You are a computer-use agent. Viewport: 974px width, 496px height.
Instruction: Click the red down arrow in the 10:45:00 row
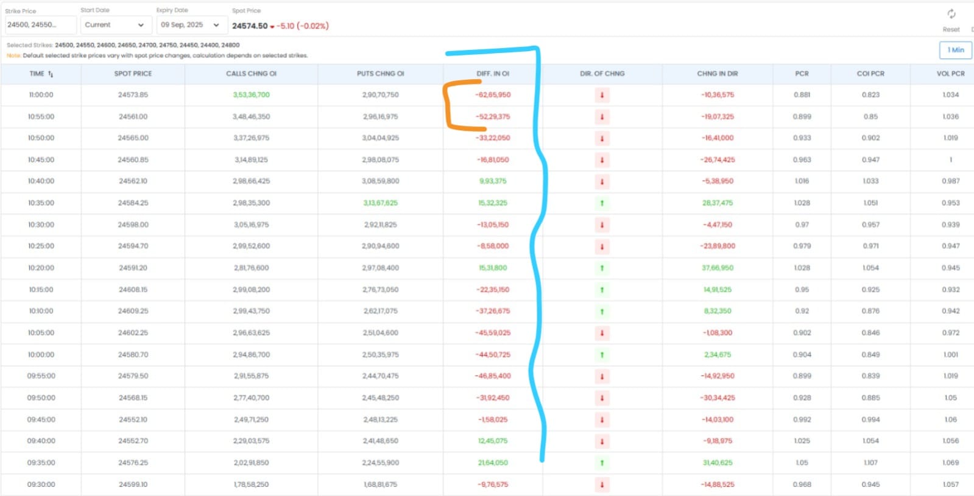tap(602, 160)
